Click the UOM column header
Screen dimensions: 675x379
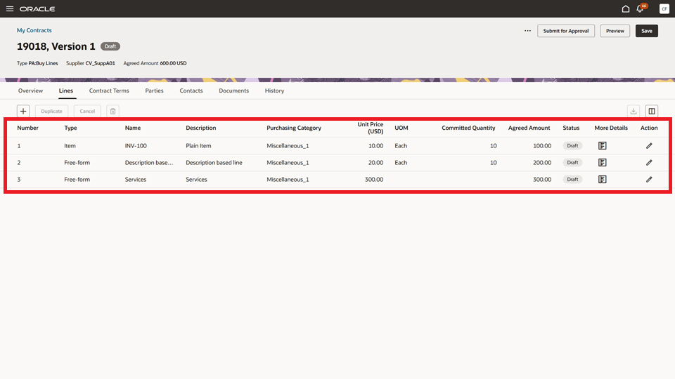401,128
